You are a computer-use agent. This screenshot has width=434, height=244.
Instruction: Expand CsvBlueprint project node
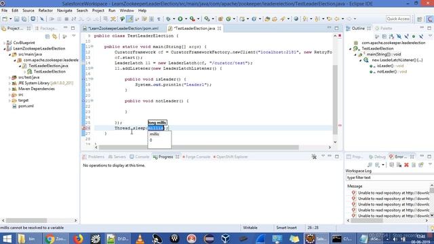(5, 43)
